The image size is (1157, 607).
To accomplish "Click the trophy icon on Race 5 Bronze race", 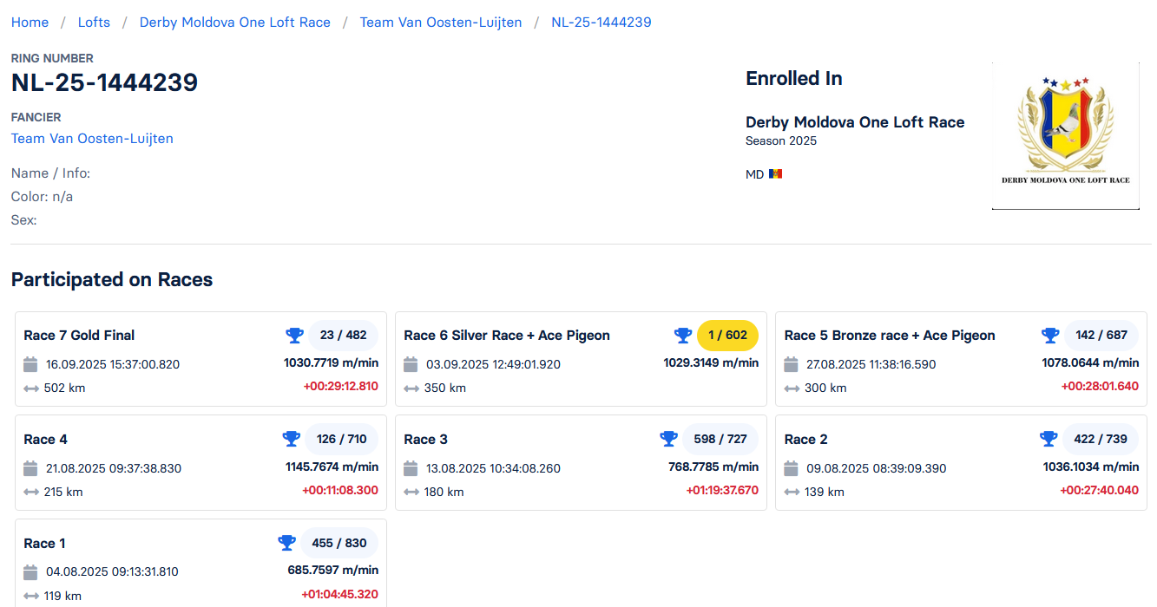I will pos(1050,335).
